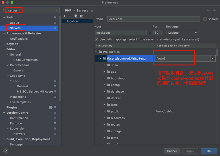The image size is (220, 156).
Task: Expand the routes folder
Action: click(x=104, y=124)
